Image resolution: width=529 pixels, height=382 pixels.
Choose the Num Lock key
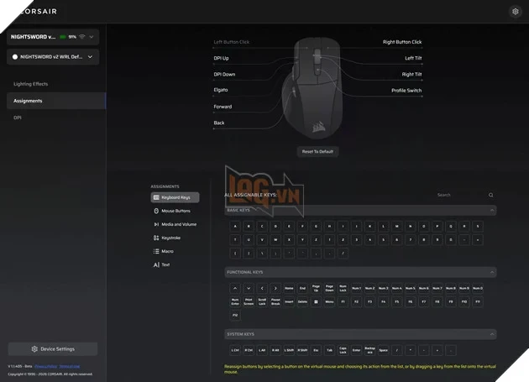(x=343, y=289)
